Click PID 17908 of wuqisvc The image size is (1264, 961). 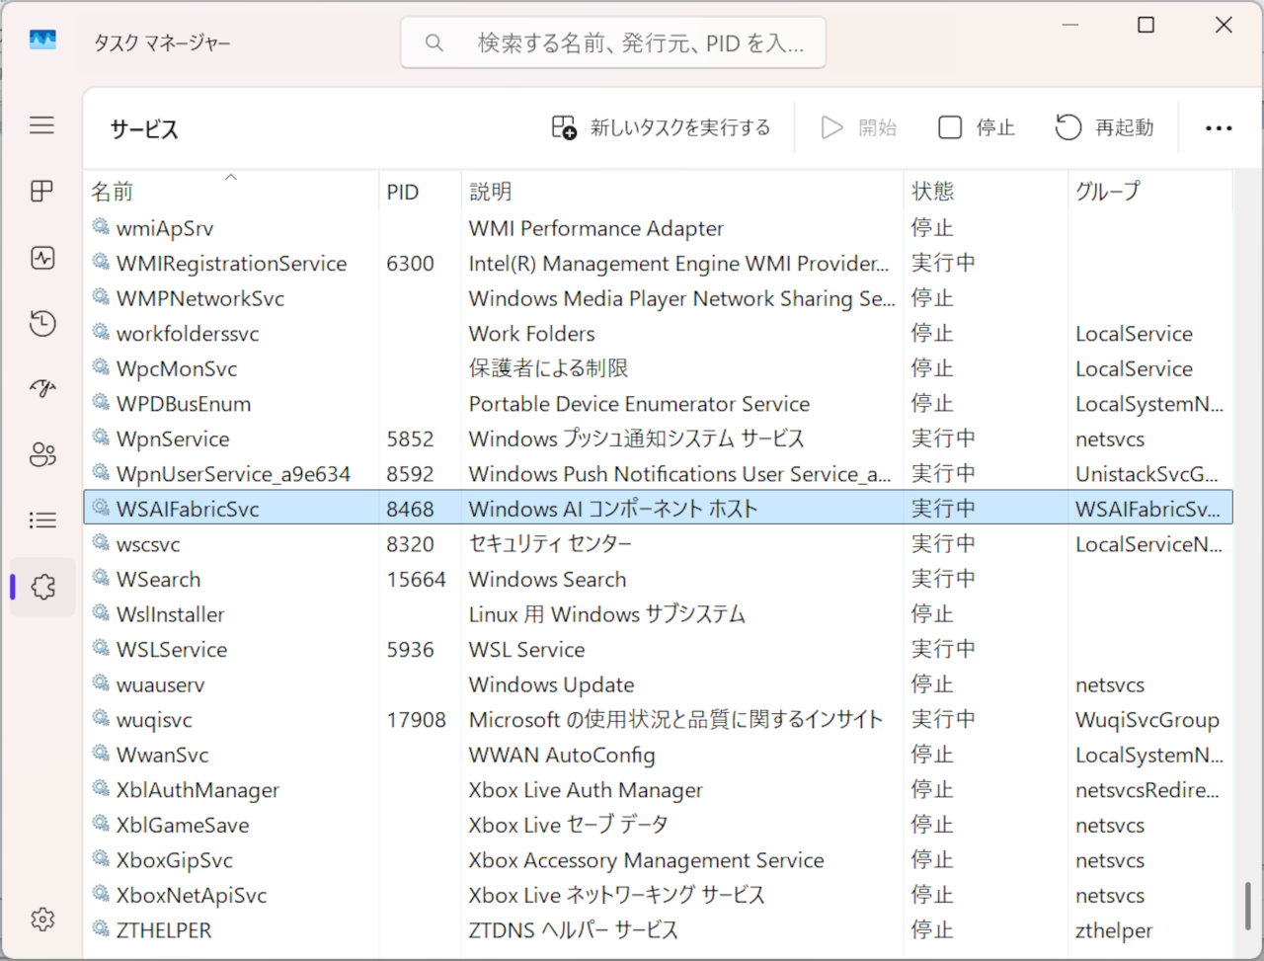(x=416, y=720)
